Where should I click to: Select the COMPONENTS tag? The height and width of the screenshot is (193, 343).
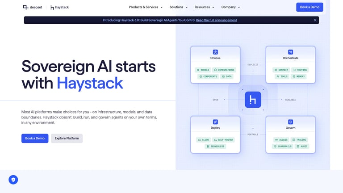pyautogui.click(x=208, y=76)
